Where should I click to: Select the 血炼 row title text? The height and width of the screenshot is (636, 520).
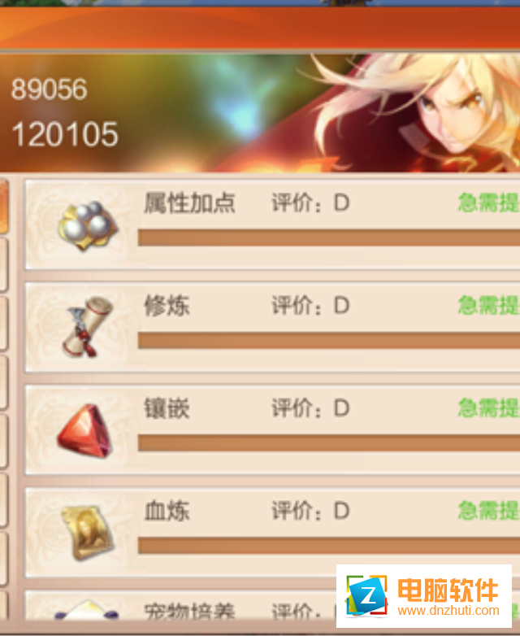167,510
